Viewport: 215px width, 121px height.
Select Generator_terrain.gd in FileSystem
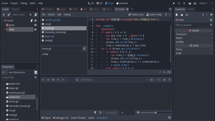(x=19, y=106)
